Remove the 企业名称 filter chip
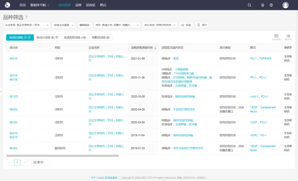Viewport: 298px width, 181px height. tap(47, 25)
